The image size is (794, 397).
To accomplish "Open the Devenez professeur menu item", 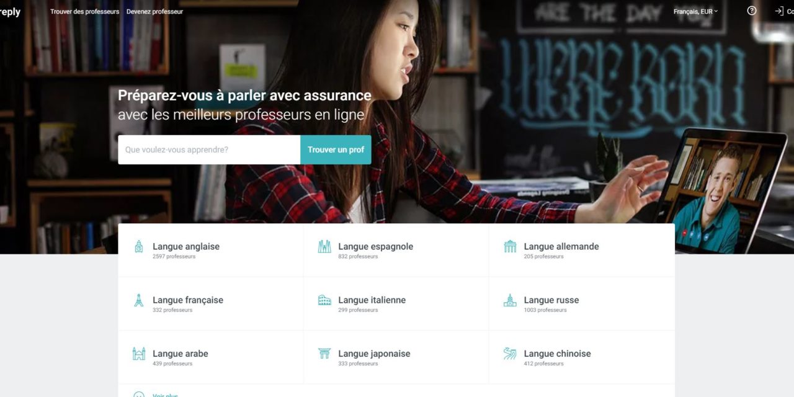I will tap(154, 11).
